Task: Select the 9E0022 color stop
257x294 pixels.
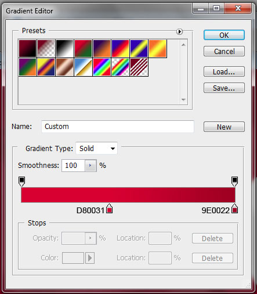Action: coord(235,209)
